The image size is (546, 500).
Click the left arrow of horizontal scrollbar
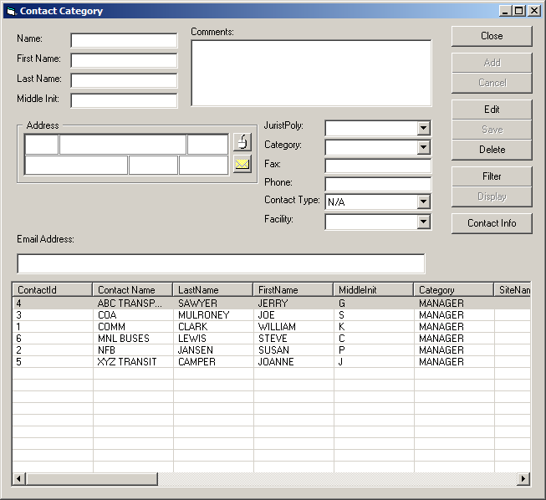coord(18,479)
